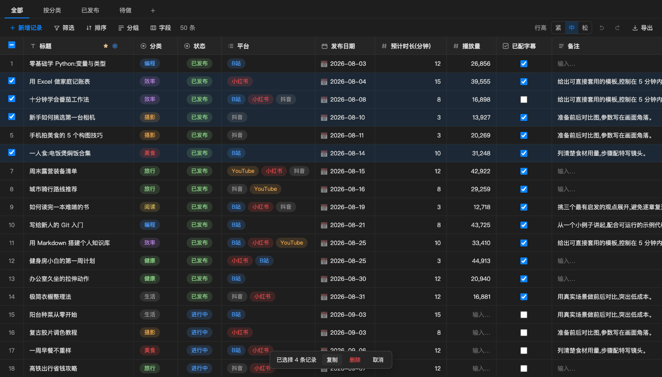
Task: Click title 手机拍美食的 5 个构图技巧
Action: coord(66,136)
